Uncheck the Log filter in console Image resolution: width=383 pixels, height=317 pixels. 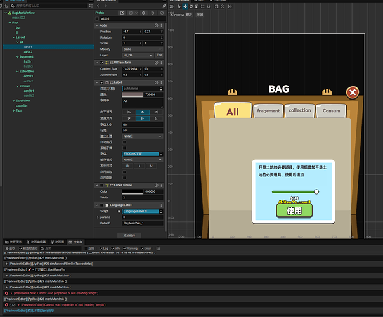(x=101, y=249)
